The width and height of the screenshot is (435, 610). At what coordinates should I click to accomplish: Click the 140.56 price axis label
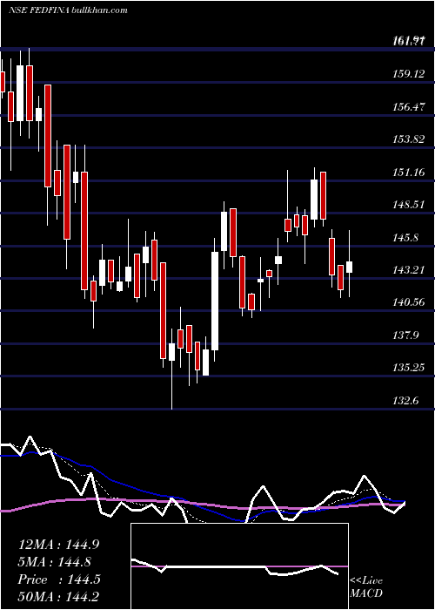(409, 302)
